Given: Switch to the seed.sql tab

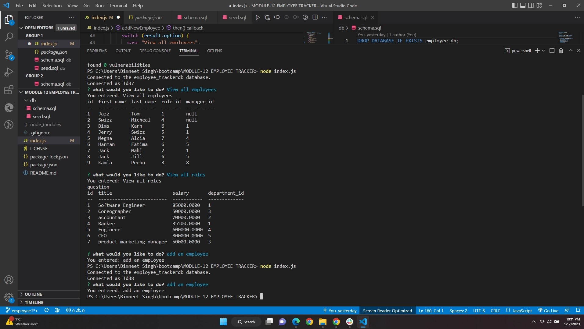Looking at the screenshot, I should (x=236, y=17).
